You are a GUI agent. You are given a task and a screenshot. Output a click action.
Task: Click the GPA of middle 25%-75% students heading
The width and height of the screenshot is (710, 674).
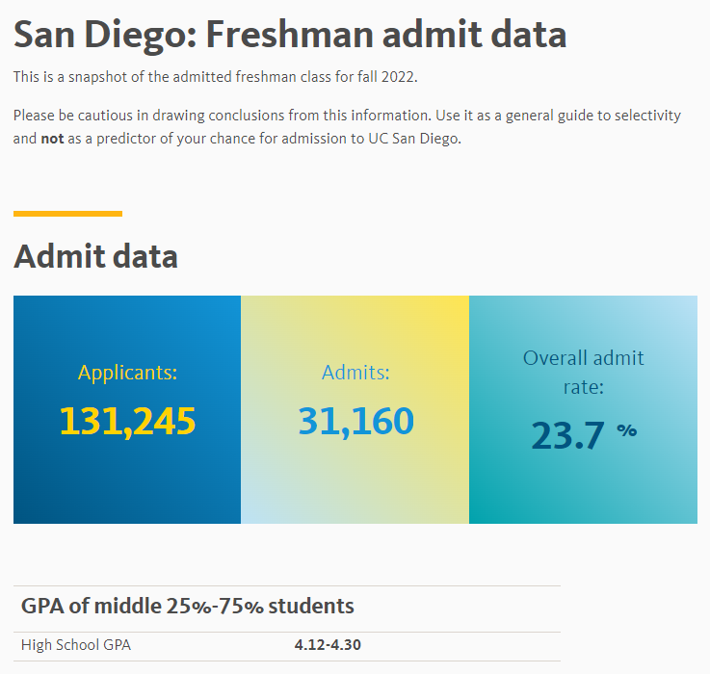coord(188,606)
